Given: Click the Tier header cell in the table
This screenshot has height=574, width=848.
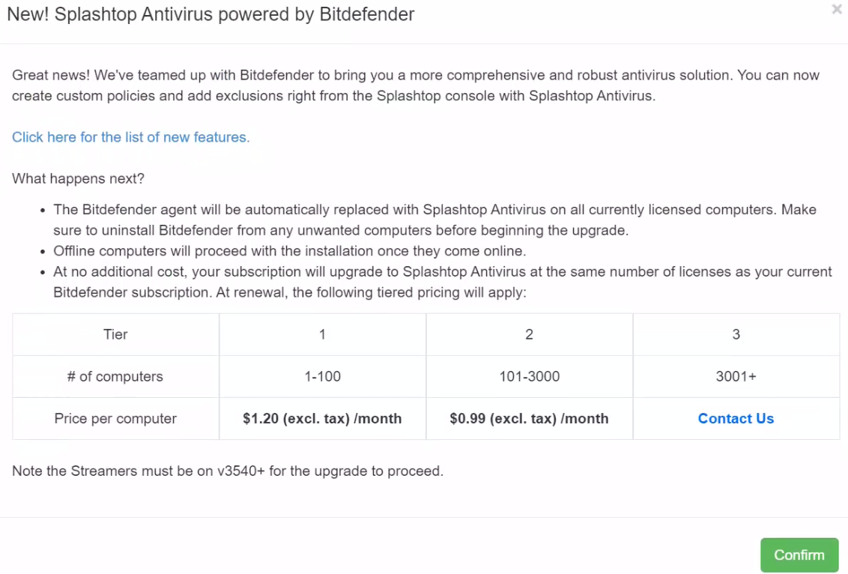Looking at the screenshot, I should coord(115,334).
